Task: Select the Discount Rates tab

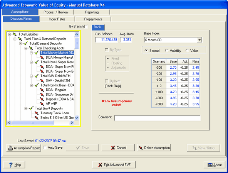Action: pyautogui.click(x=21, y=19)
